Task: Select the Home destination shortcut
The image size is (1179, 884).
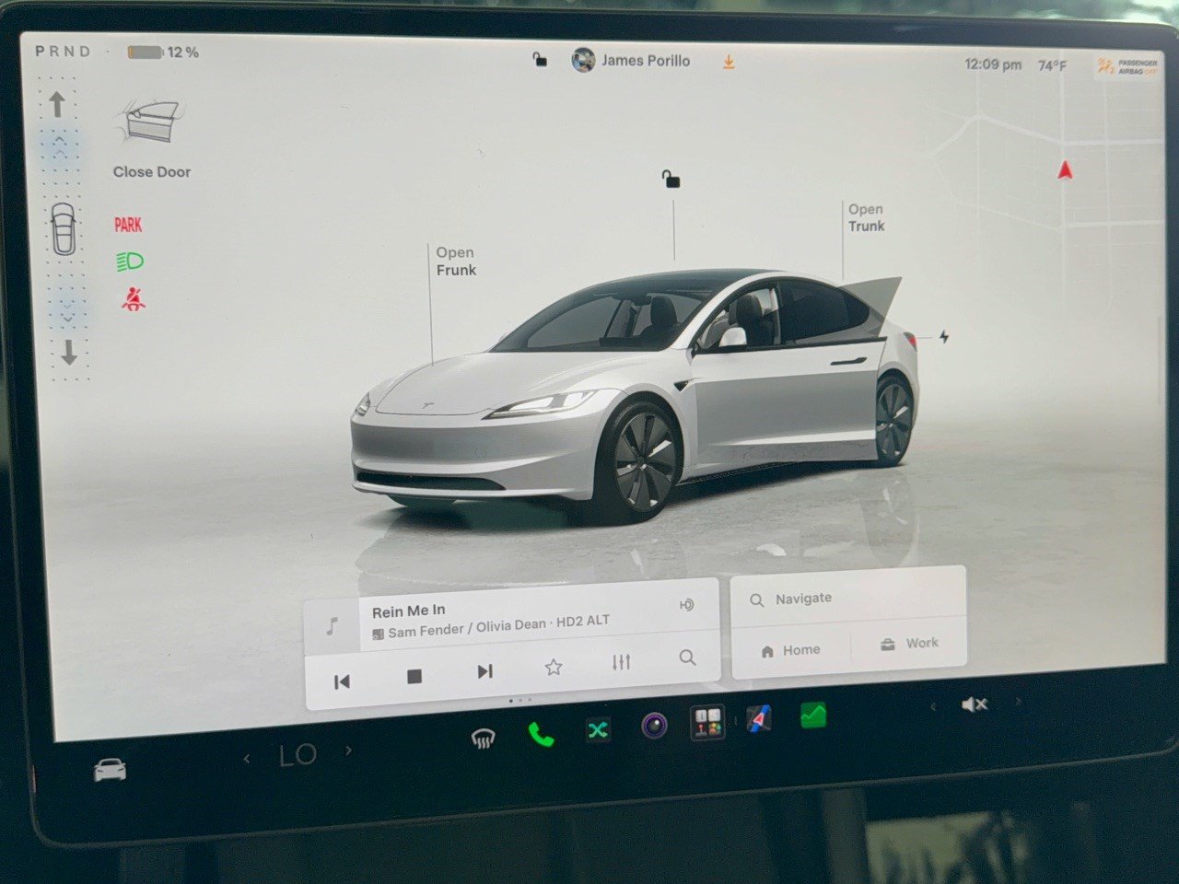Action: 791,650
